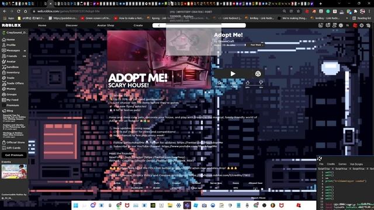374x210 pixels.
Task: Click the Report Abuse link
Action: point(258,198)
